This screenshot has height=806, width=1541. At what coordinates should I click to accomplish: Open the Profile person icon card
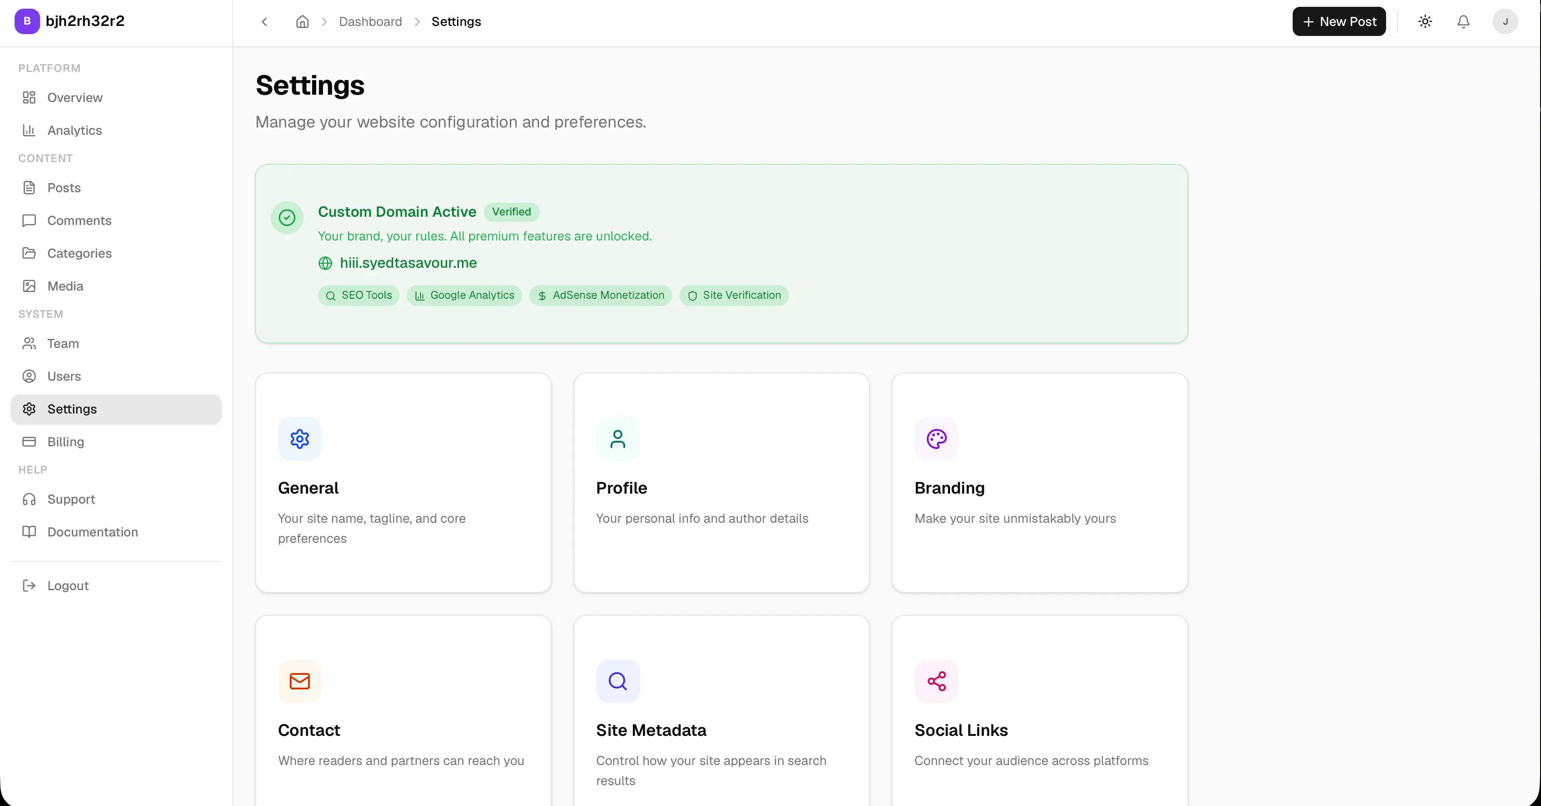[618, 439]
